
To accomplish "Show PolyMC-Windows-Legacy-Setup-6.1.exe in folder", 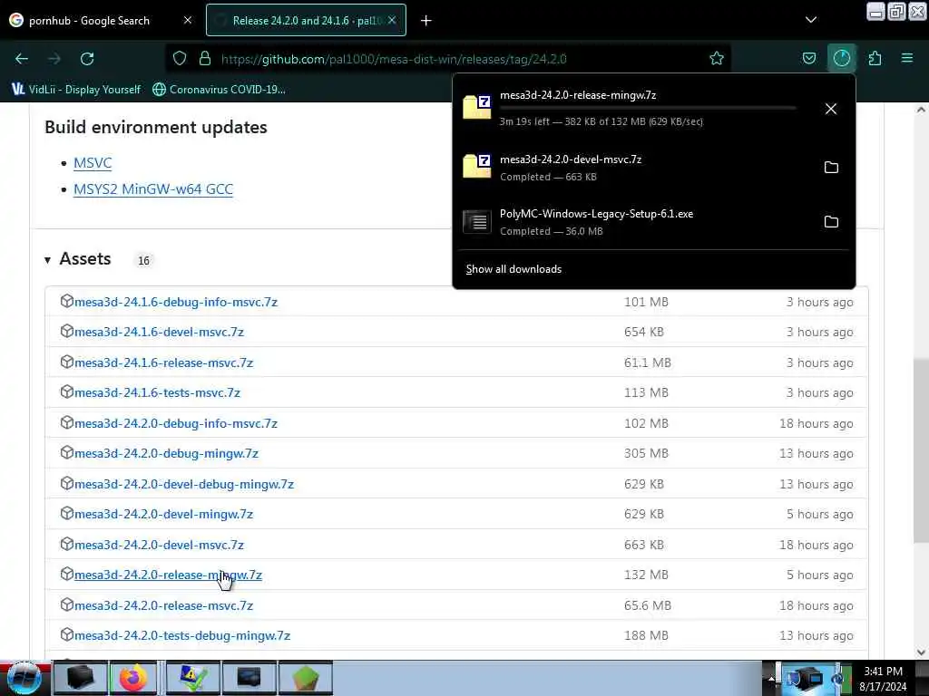I will [831, 222].
